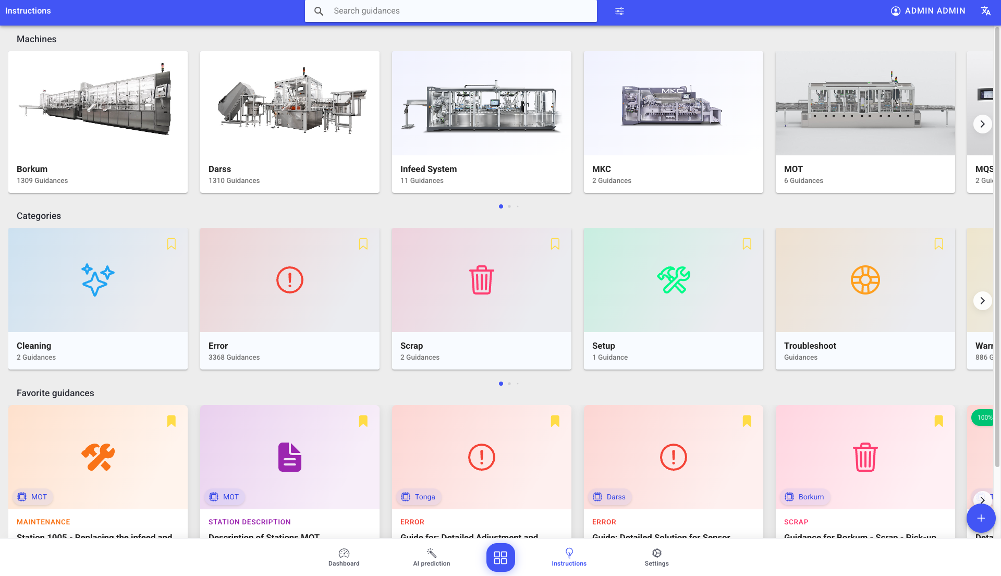Remove bookmark from Darss error guidance
Screen dimensions: 1001x576
coord(747,421)
